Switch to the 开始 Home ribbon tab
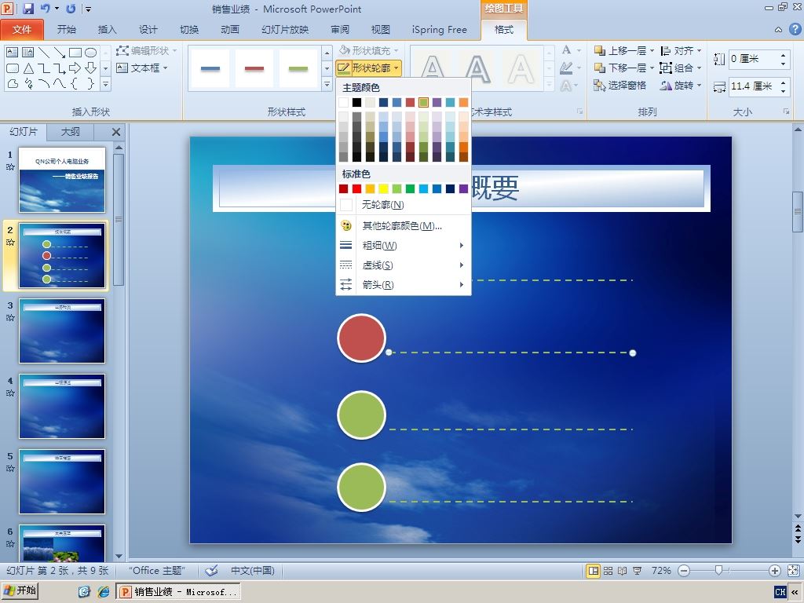The width and height of the screenshot is (804, 603). [x=67, y=30]
